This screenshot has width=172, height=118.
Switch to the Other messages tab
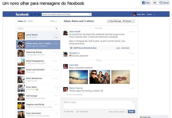click(x=31, y=21)
